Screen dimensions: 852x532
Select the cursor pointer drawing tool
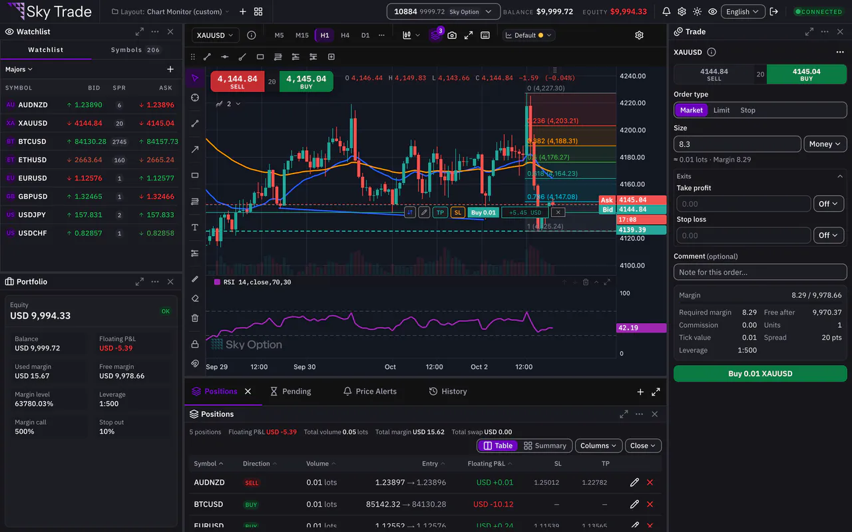195,78
